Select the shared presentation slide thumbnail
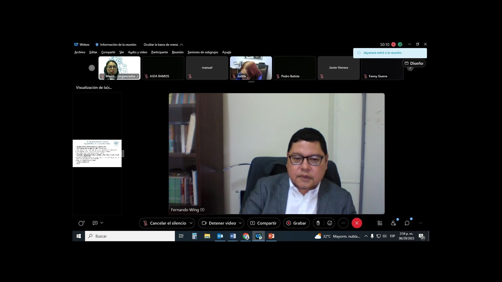Viewport: 502px width, 282px height. click(97, 153)
